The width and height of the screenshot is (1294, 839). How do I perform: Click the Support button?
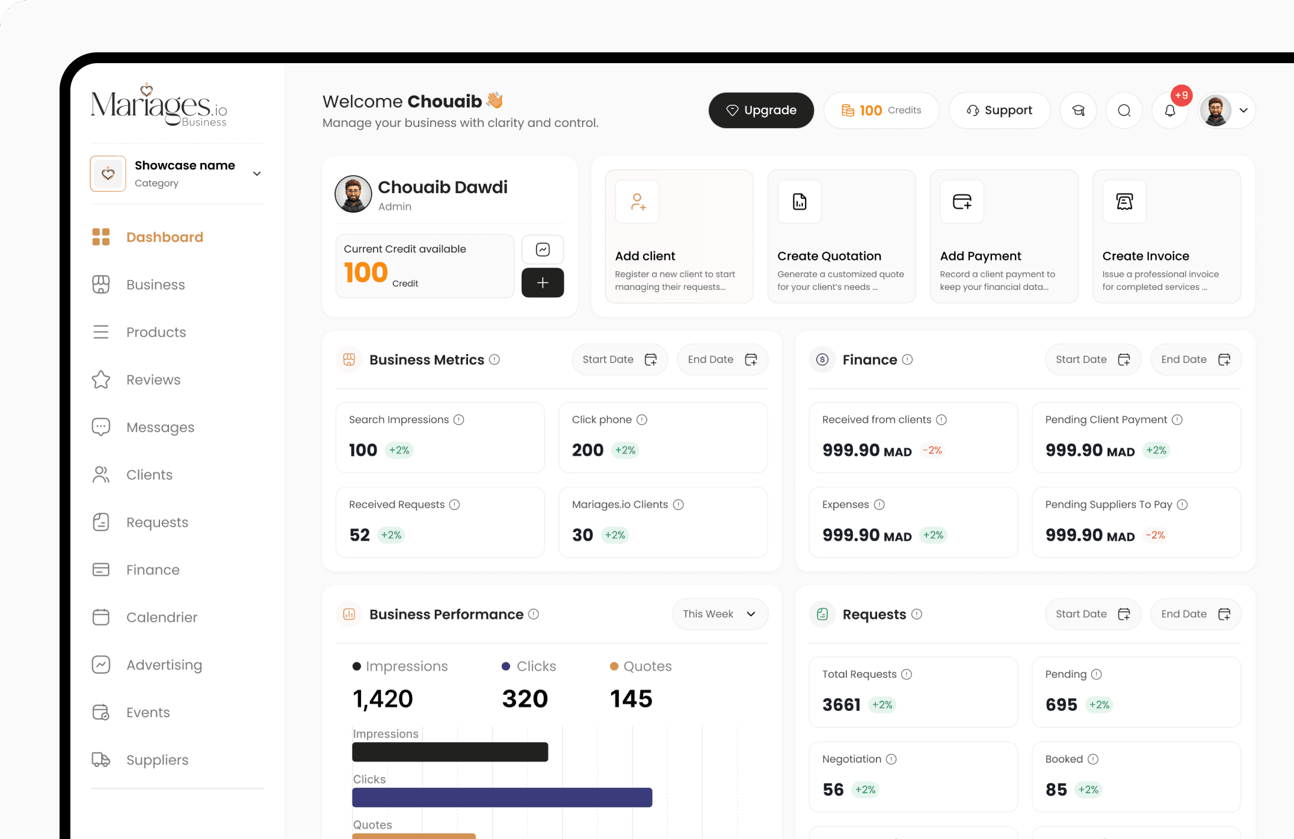[x=999, y=111]
